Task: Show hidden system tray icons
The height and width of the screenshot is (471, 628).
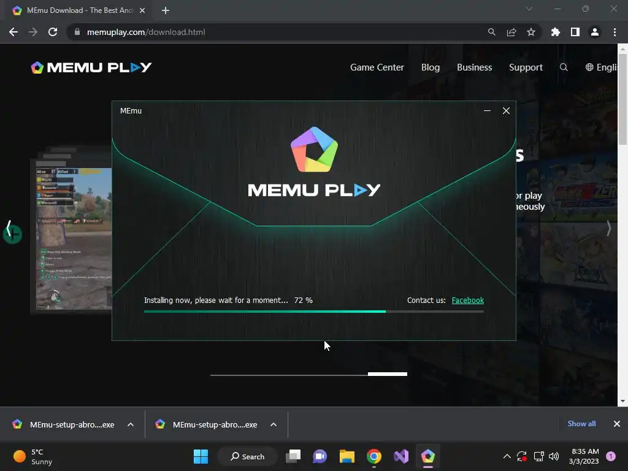Action: click(507, 456)
